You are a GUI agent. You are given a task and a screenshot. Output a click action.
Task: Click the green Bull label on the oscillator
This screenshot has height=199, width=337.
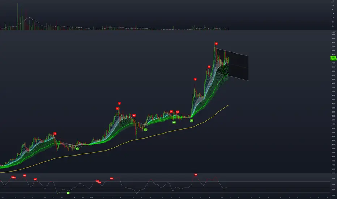(x=68, y=193)
